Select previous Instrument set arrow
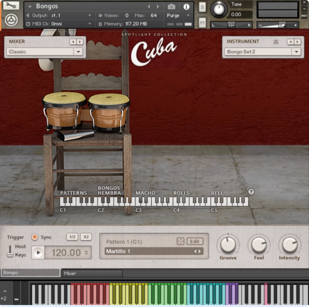 [x=291, y=41]
